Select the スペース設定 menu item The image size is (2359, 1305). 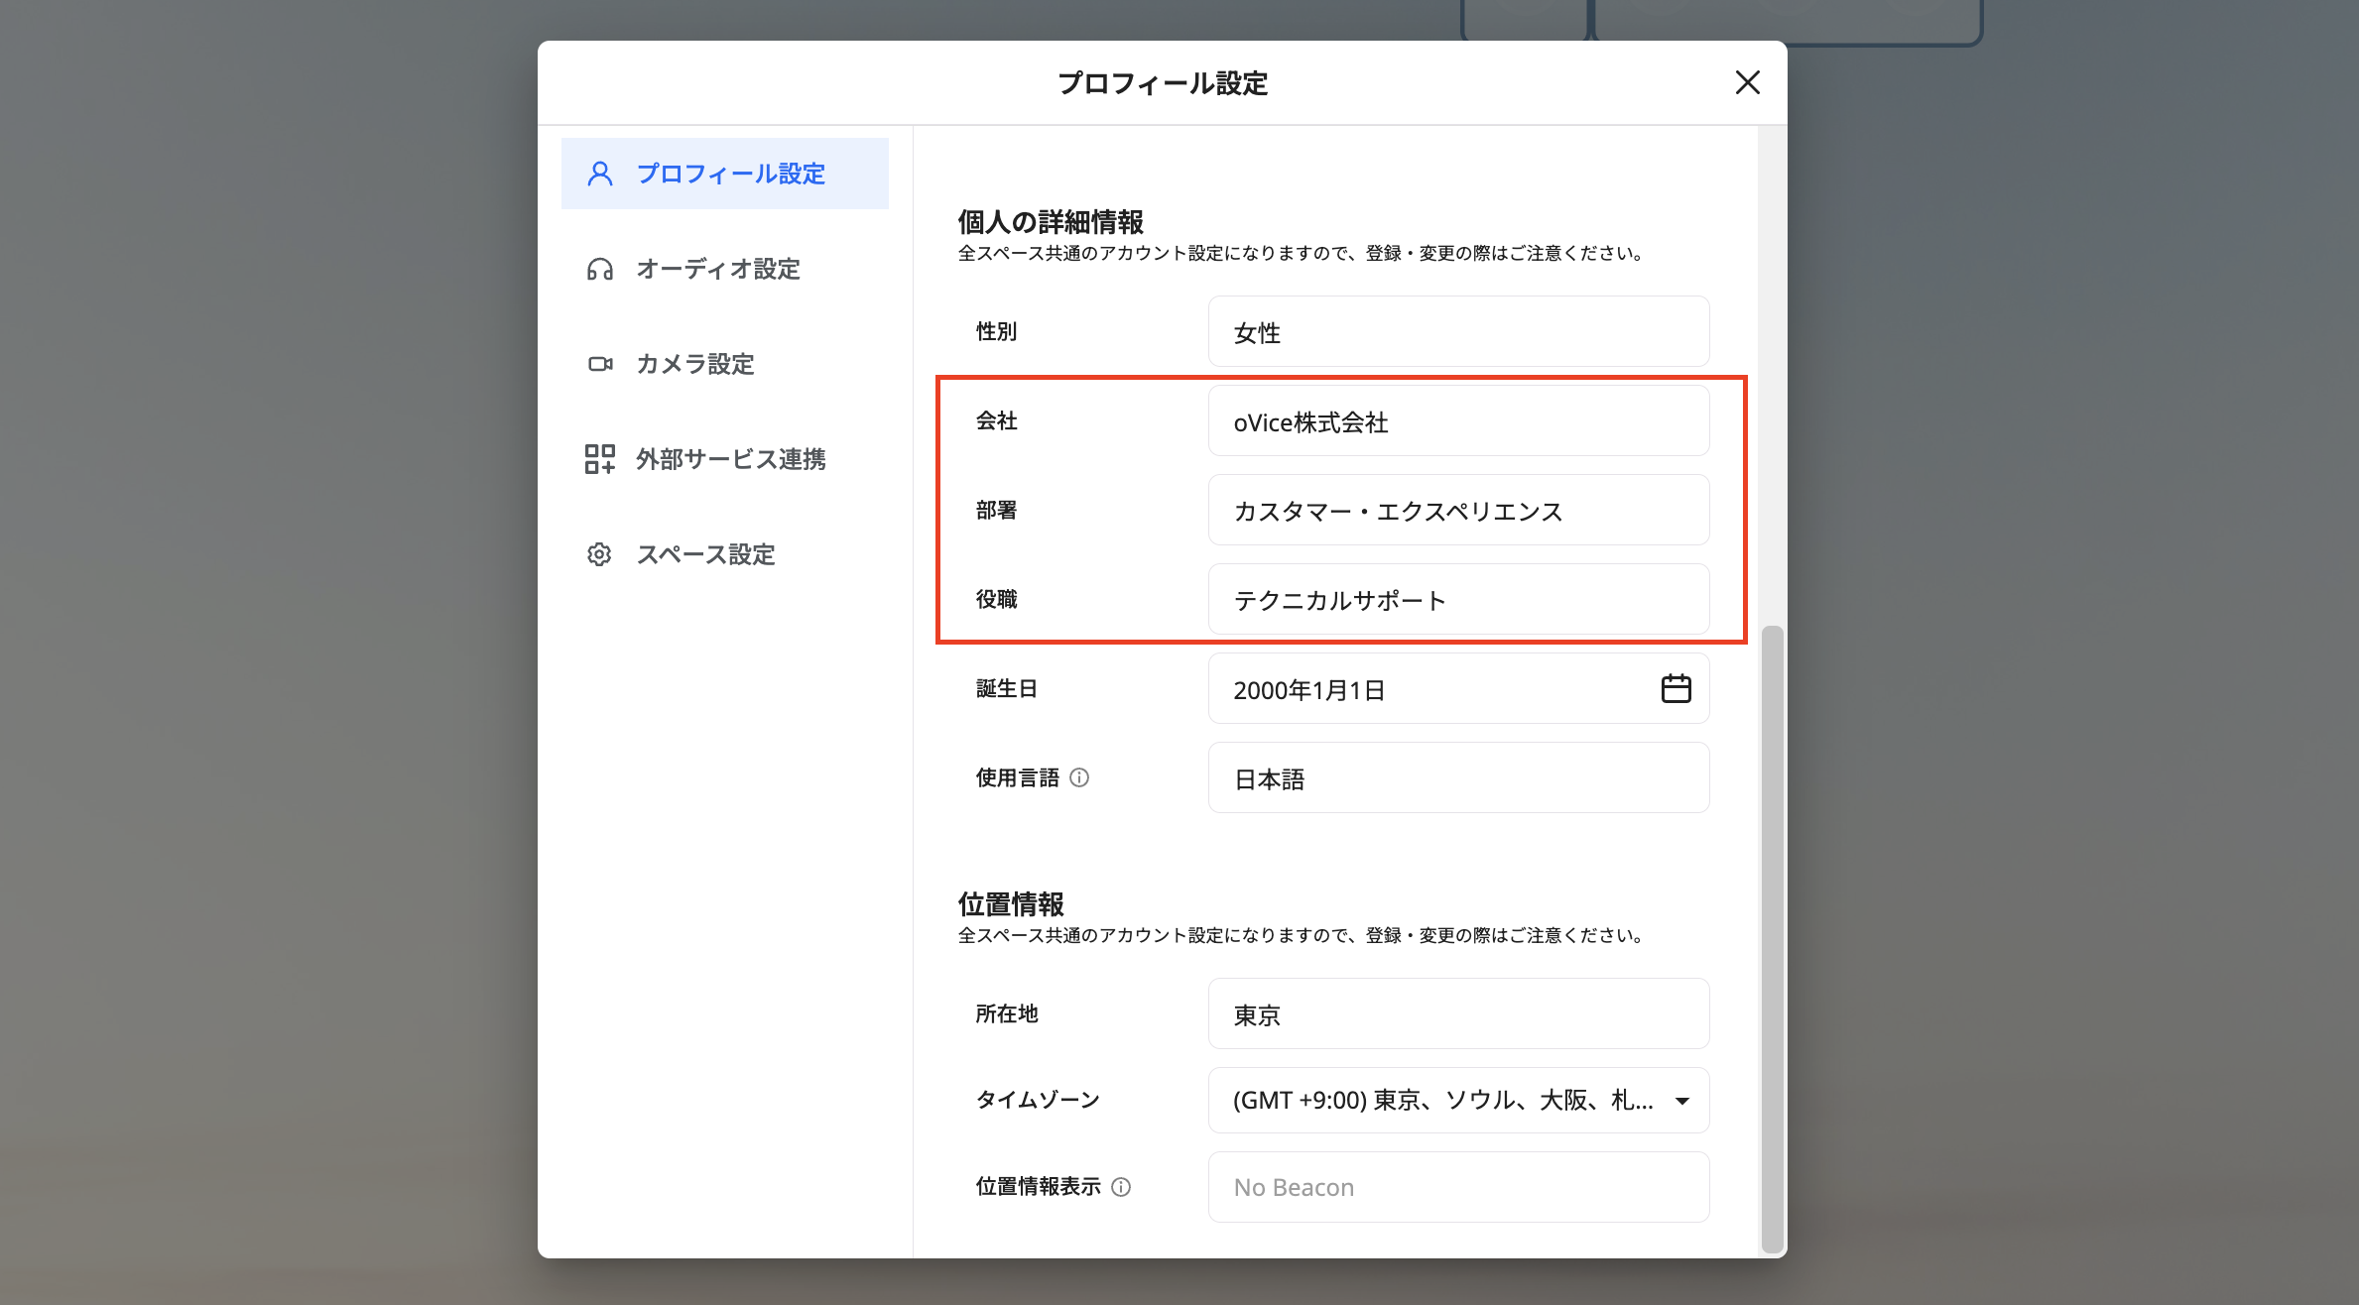click(706, 554)
